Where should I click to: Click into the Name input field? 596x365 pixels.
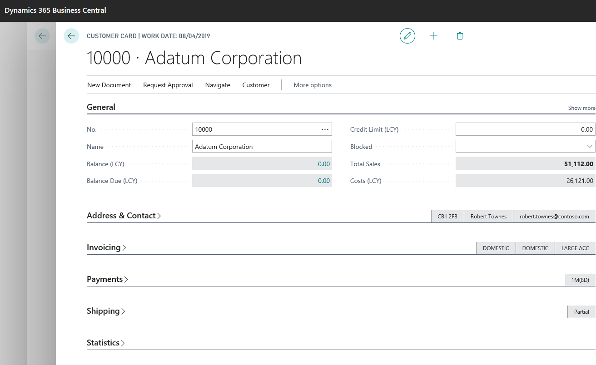[262, 147]
